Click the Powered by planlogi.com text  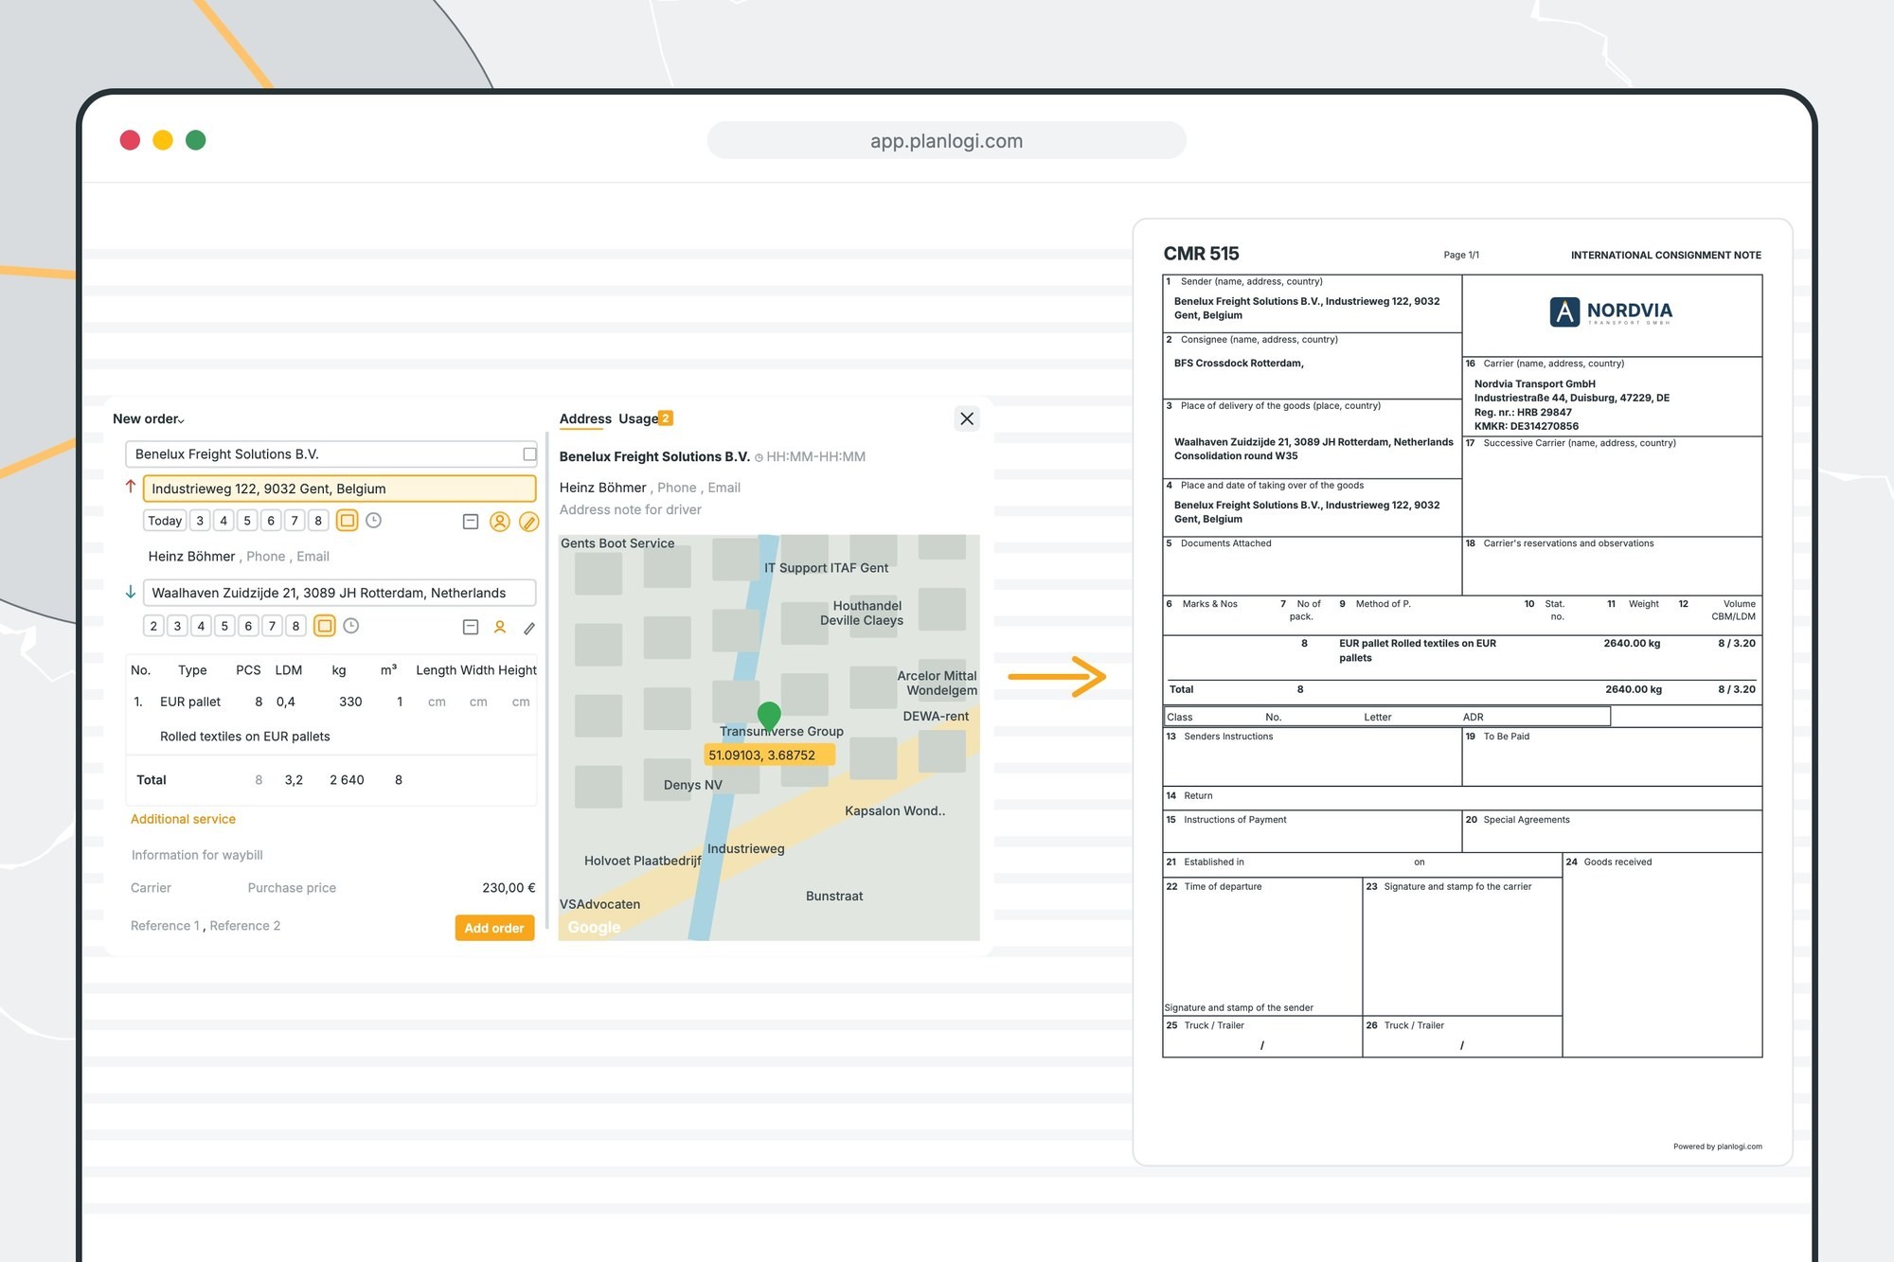pos(1717,1146)
